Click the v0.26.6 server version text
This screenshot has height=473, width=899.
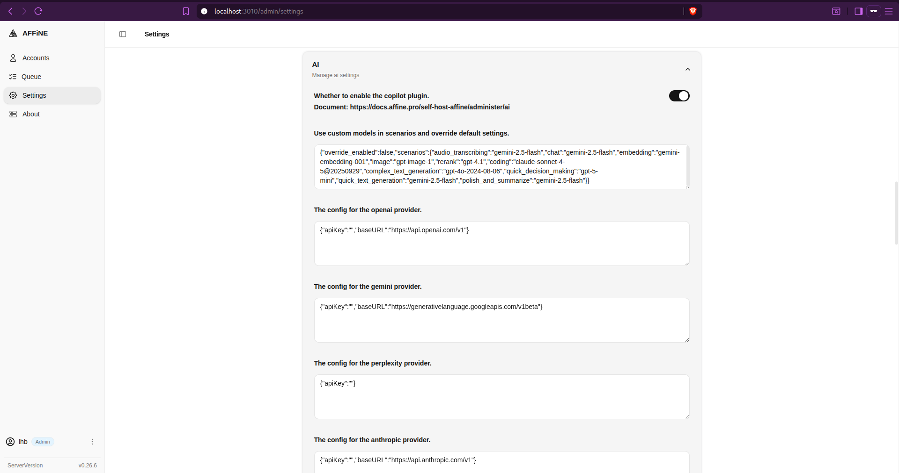(88, 466)
